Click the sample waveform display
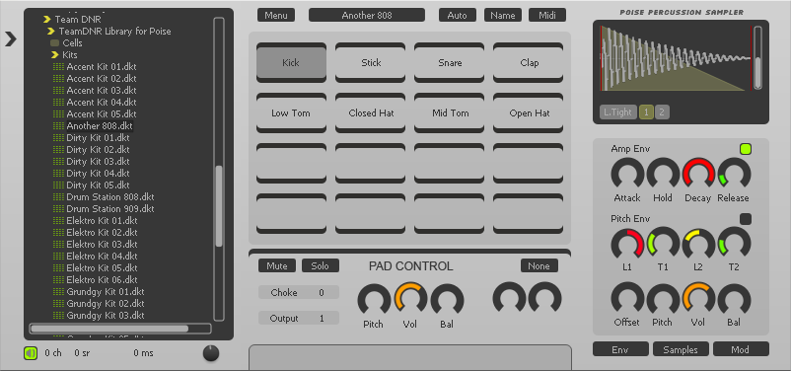 click(x=676, y=58)
